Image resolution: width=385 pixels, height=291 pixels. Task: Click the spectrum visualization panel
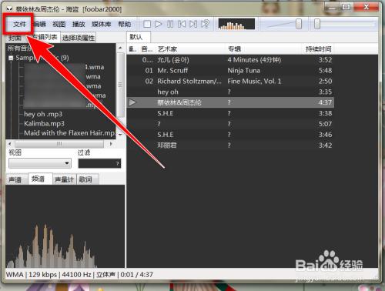coord(65,226)
